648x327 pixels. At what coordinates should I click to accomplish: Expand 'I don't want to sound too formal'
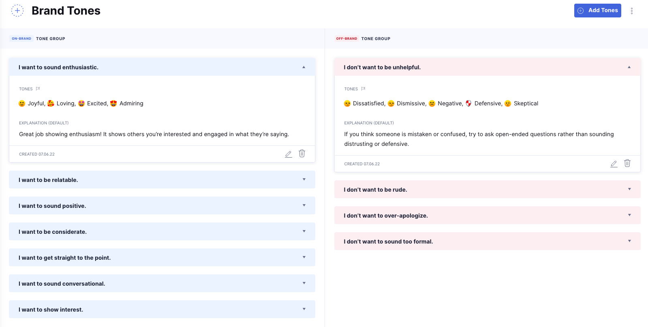(629, 241)
